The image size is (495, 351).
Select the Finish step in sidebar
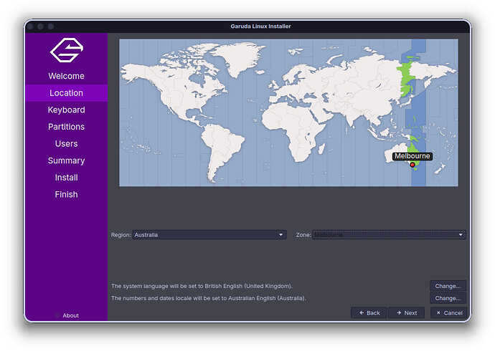[66, 194]
